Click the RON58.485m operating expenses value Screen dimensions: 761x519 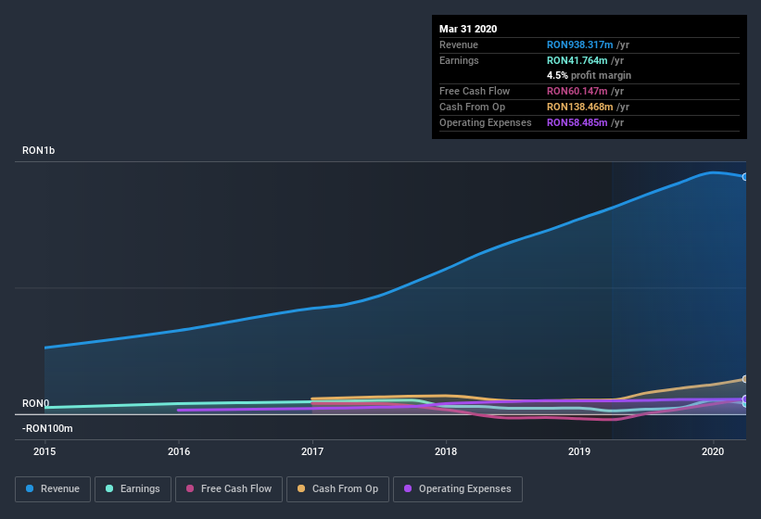point(577,122)
